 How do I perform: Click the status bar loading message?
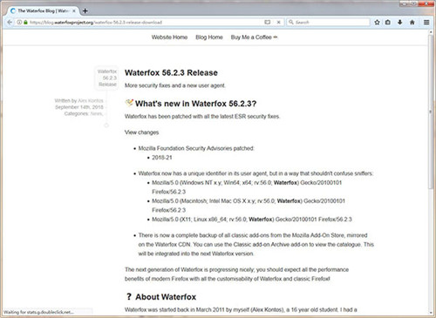click(x=38, y=312)
